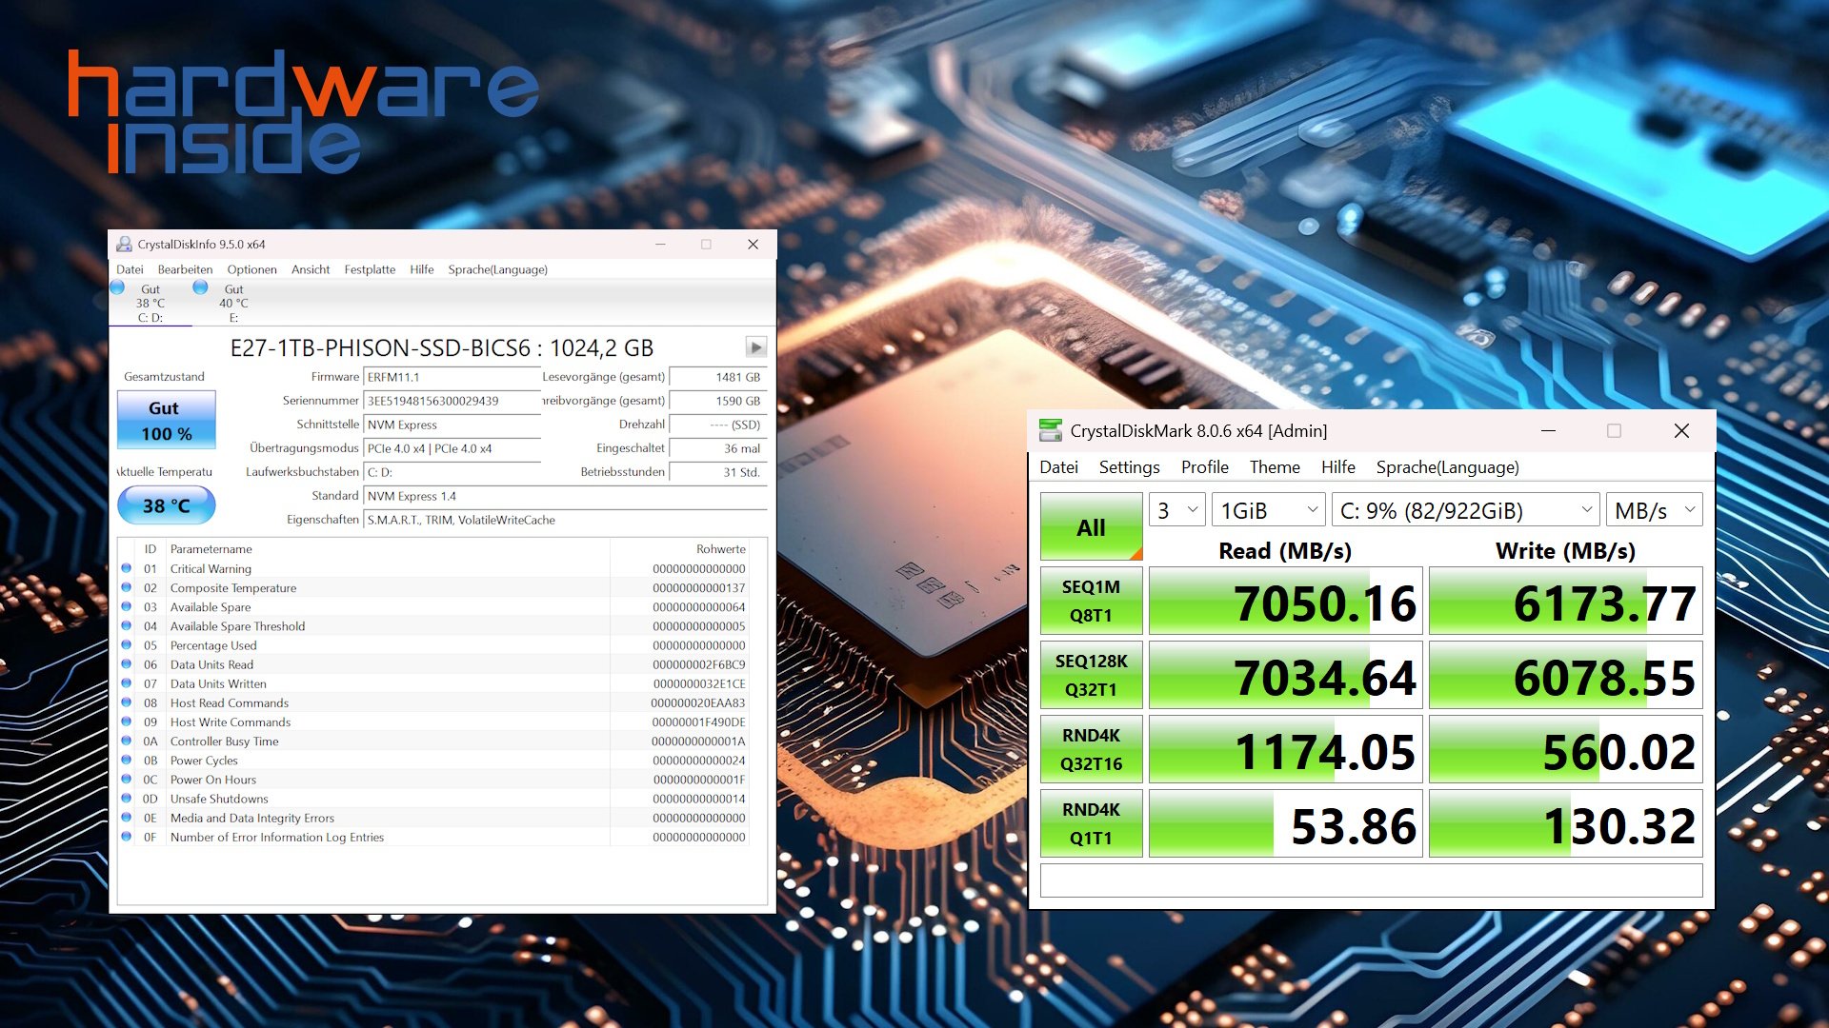Click the CrystalDiskMark title bar app icon
This screenshot has width=1829, height=1028.
[x=1051, y=431]
